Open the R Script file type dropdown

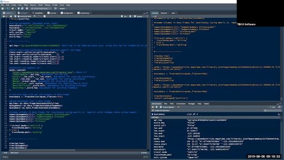click(x=144, y=153)
